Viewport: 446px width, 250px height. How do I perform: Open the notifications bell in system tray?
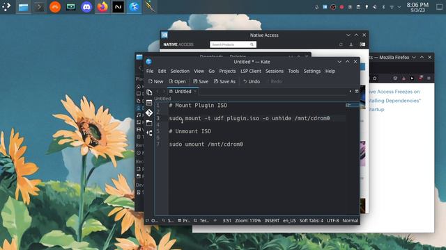316,7
